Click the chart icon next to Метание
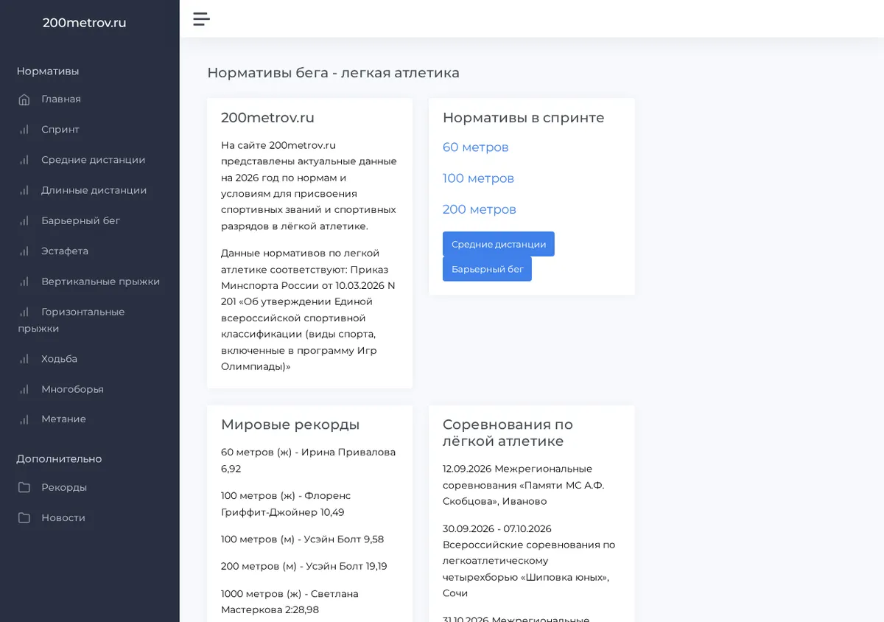The image size is (884, 622). (x=24, y=419)
